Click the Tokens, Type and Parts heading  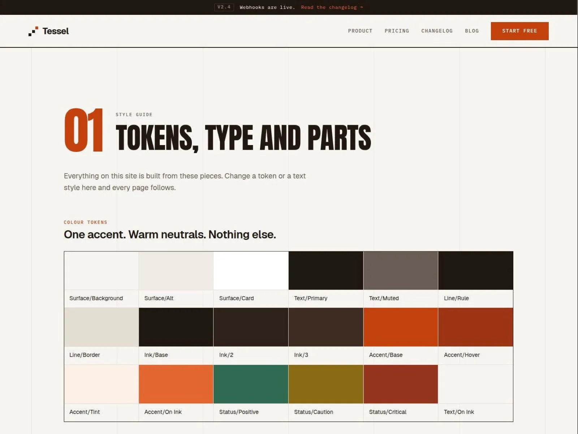point(243,138)
